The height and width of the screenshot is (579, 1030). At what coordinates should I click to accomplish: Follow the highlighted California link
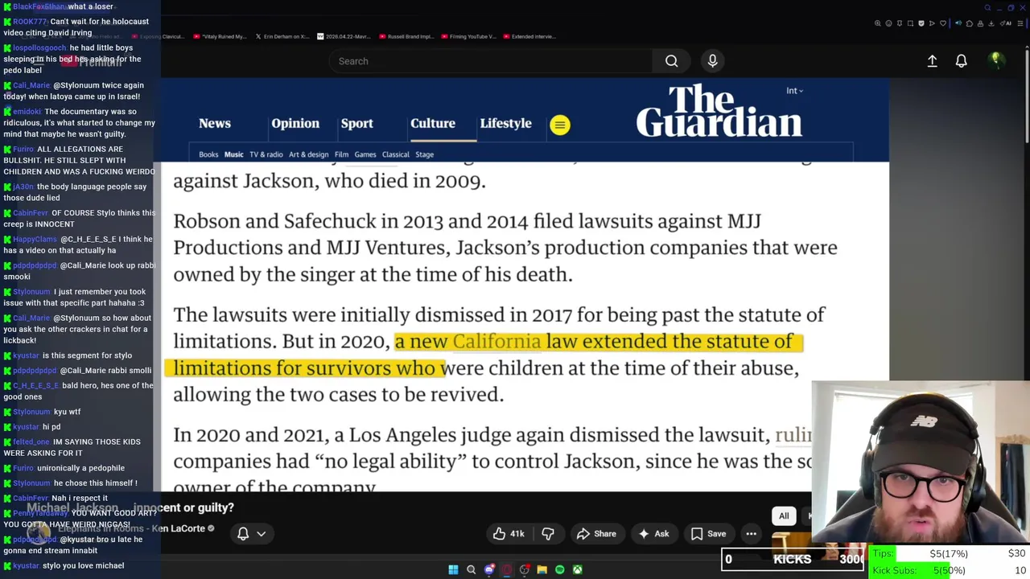pyautogui.click(x=496, y=342)
